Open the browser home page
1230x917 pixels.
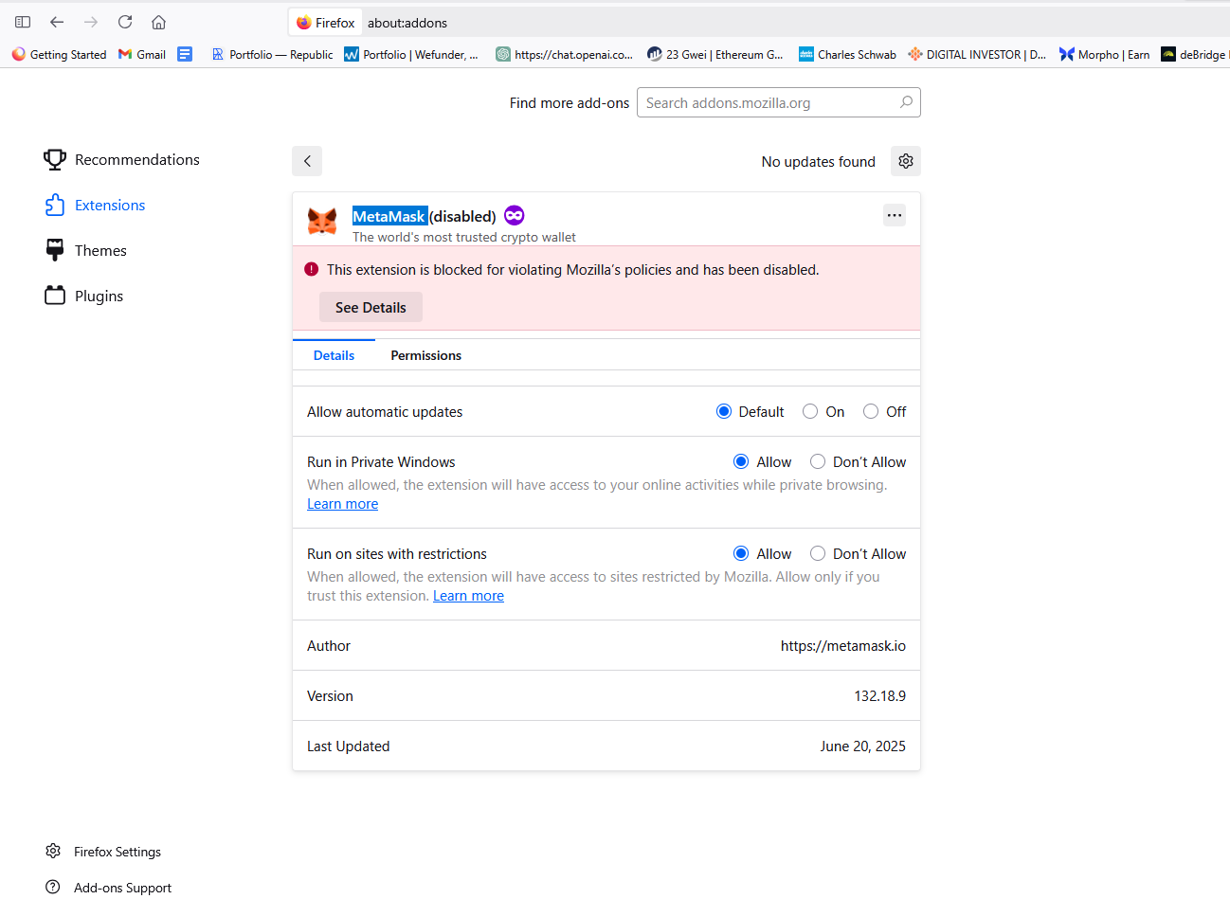point(159,22)
